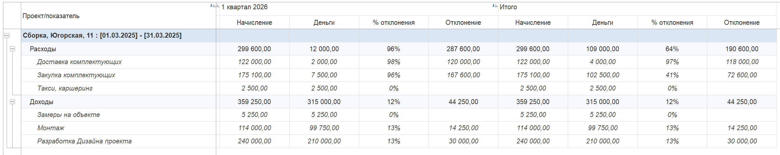Collapse the Расходы group

[x=12, y=49]
